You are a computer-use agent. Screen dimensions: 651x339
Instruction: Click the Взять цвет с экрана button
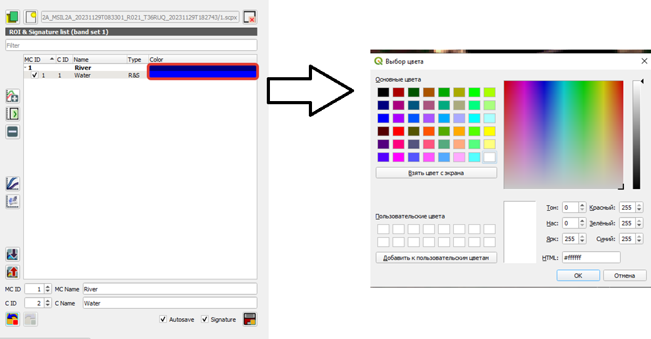[x=436, y=173]
